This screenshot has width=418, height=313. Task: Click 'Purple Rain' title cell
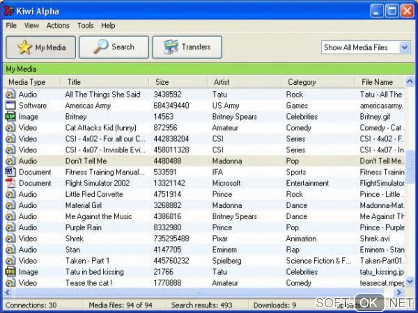pyautogui.click(x=84, y=227)
